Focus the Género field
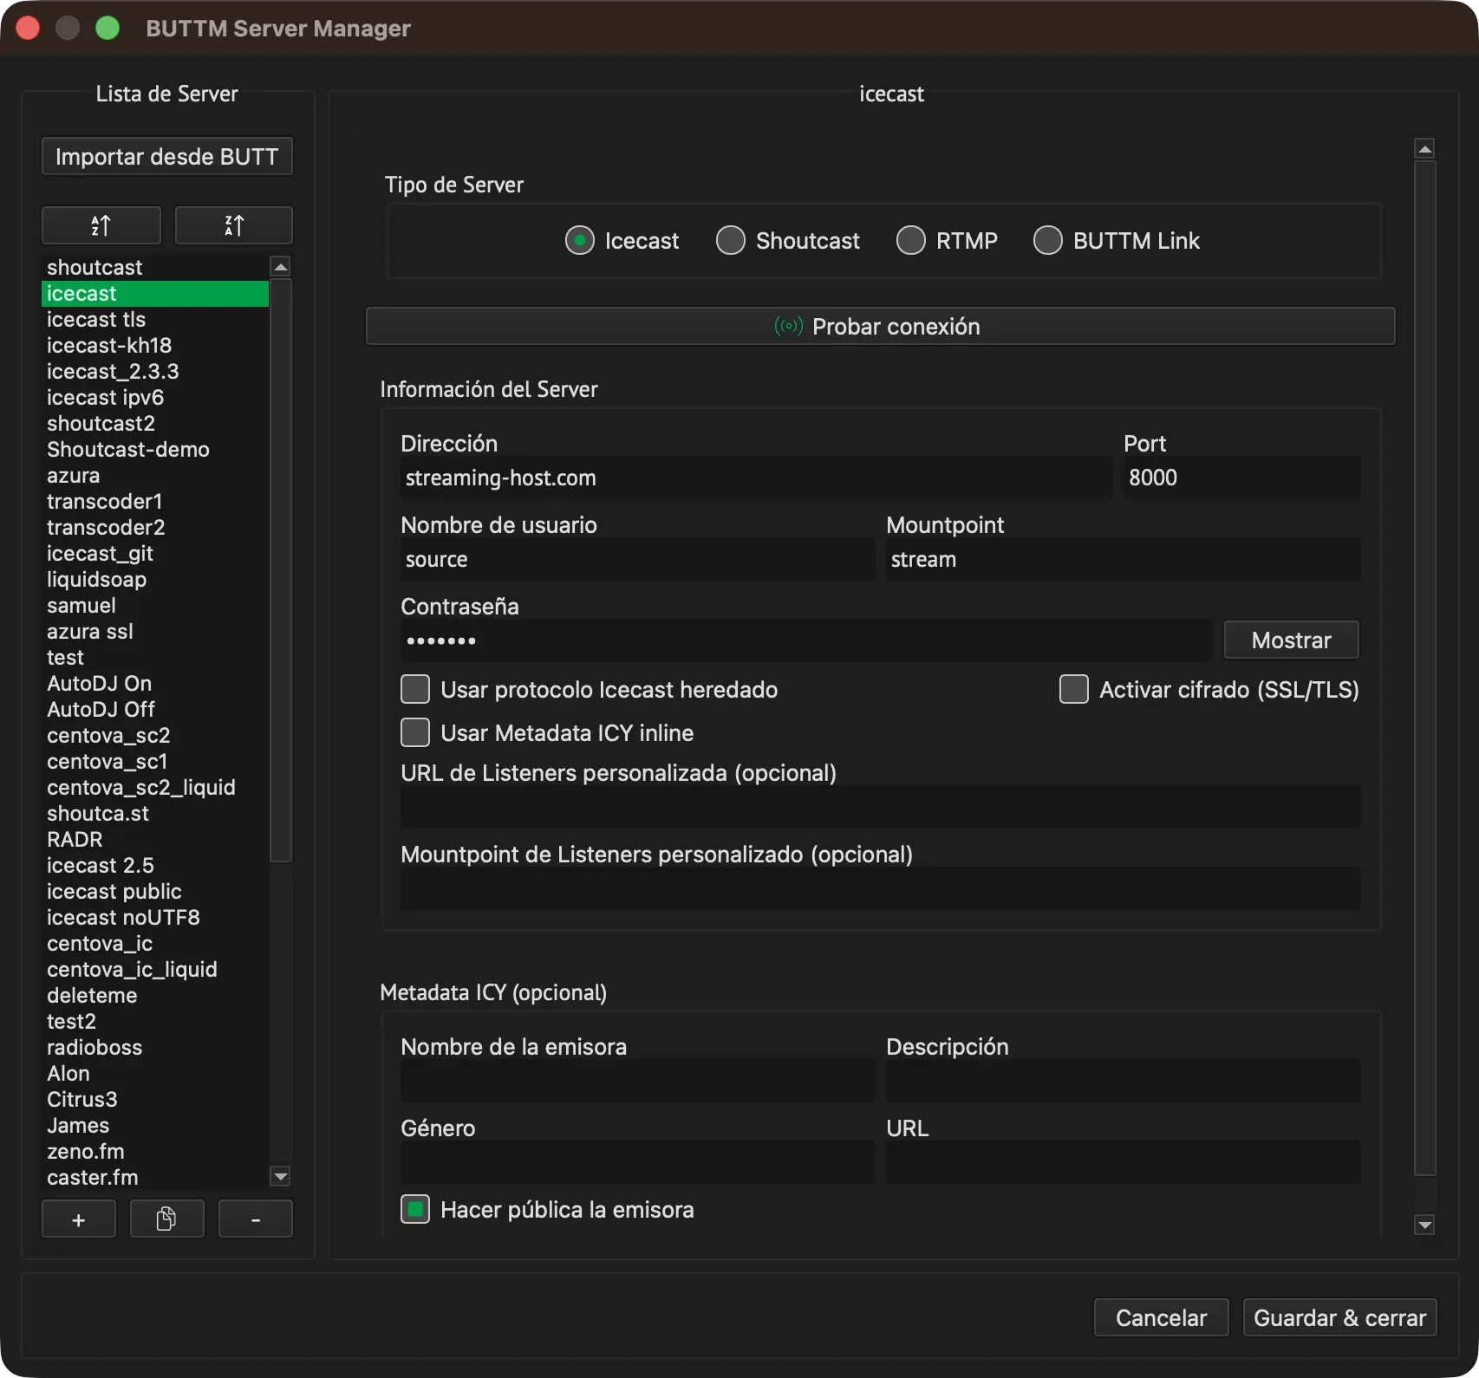The width and height of the screenshot is (1479, 1378). click(637, 1162)
